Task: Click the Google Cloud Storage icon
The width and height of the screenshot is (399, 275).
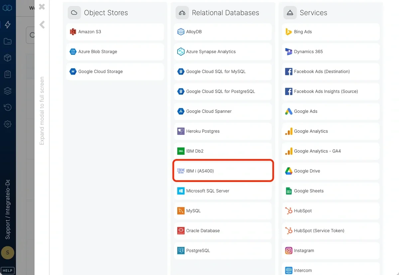Action: point(73,72)
